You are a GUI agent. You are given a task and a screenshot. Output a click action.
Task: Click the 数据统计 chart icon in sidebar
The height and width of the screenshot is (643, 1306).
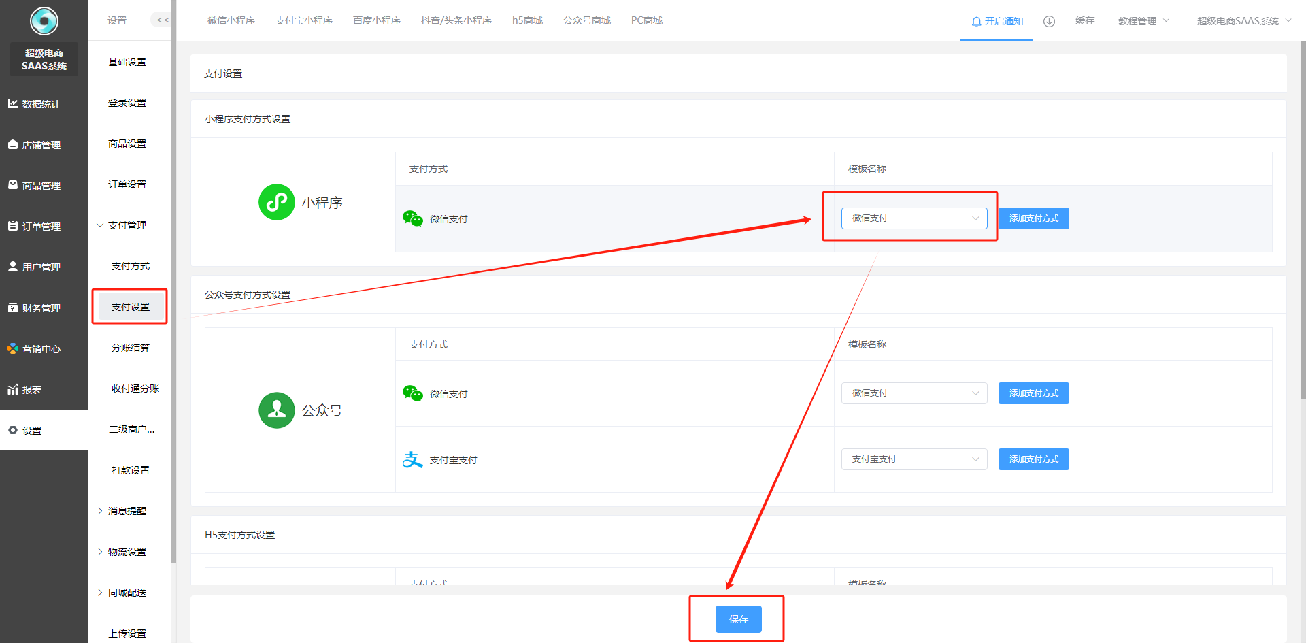[x=13, y=103]
